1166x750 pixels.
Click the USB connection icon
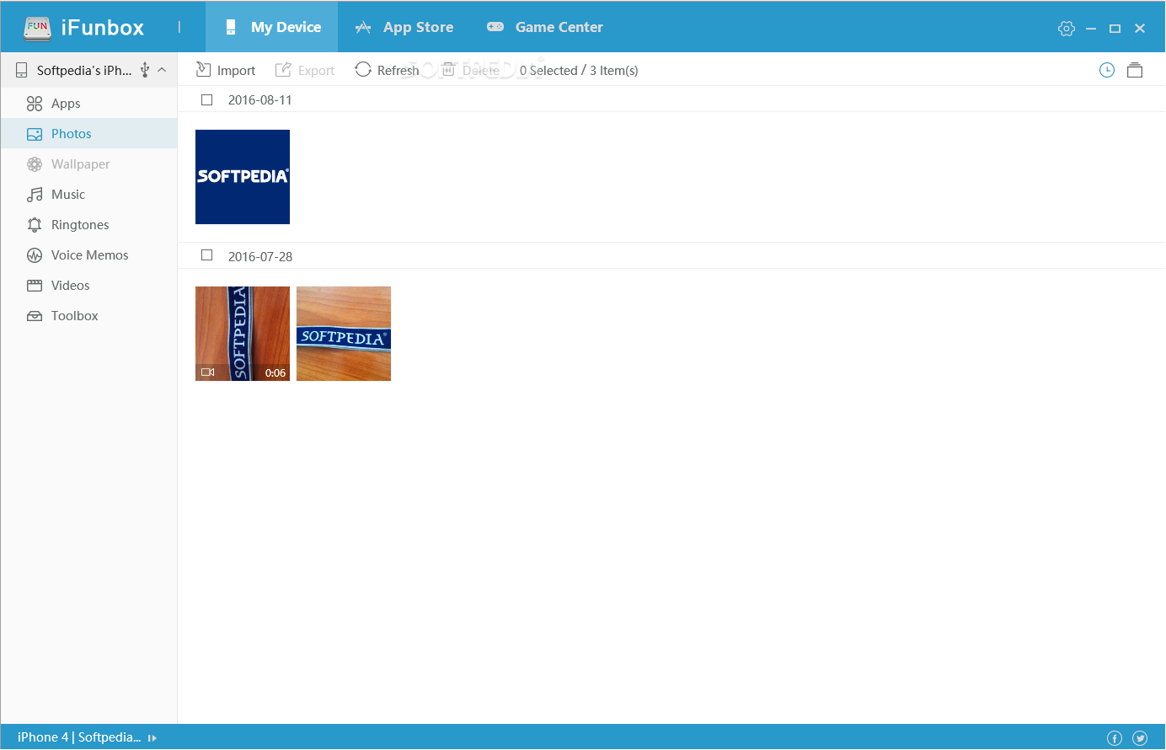(x=145, y=70)
